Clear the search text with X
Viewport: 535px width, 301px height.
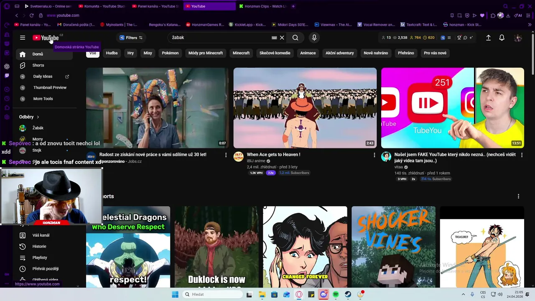pyautogui.click(x=282, y=38)
